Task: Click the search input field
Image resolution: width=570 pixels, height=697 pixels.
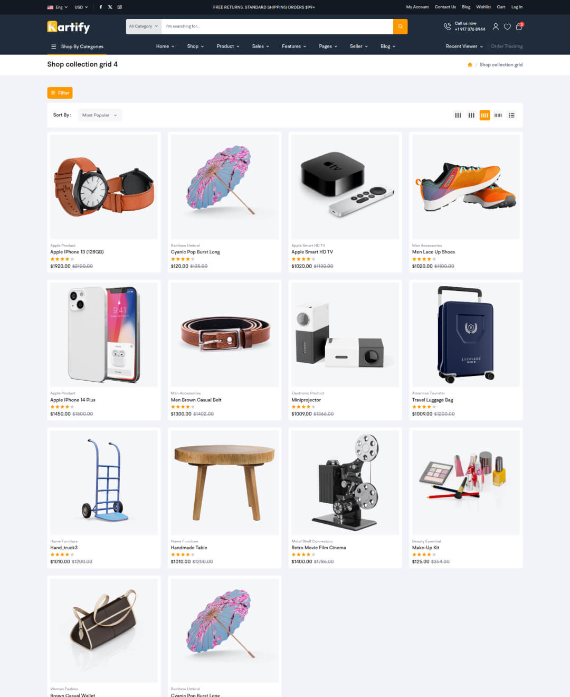Action: 277,26
